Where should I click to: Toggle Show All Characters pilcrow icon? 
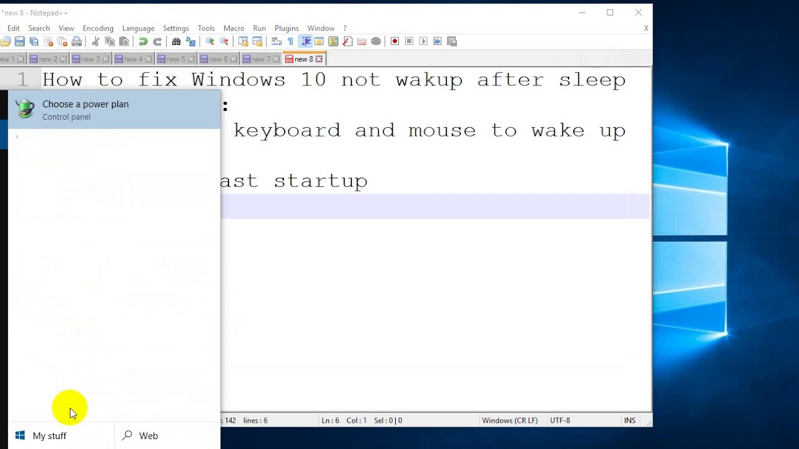tap(290, 41)
